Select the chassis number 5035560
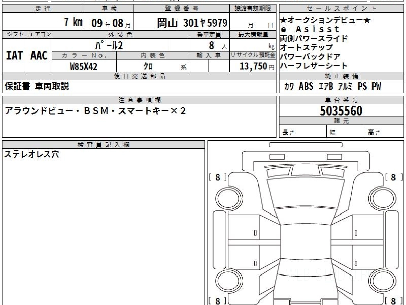The width and height of the screenshot is (406, 305). (341, 110)
